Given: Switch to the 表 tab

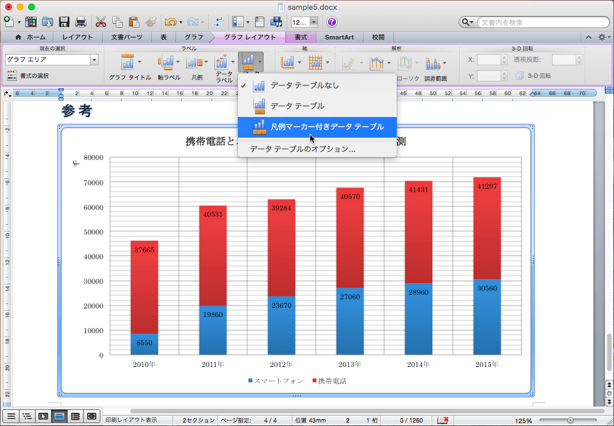Looking at the screenshot, I should [163, 37].
